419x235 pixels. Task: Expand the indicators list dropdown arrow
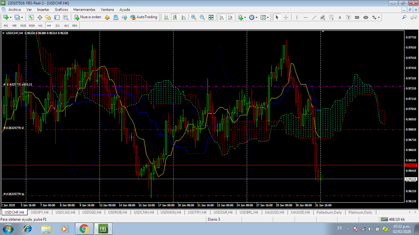(245, 17)
